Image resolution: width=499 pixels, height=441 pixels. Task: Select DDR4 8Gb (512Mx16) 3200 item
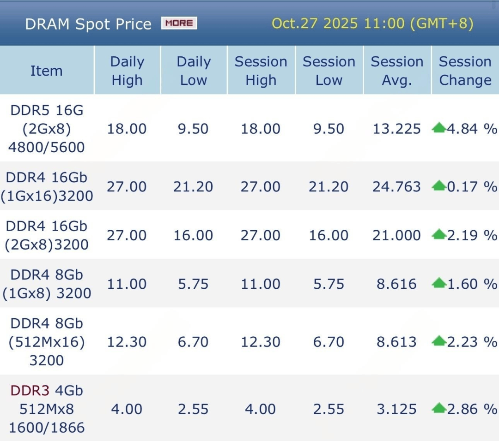pyautogui.click(x=47, y=342)
